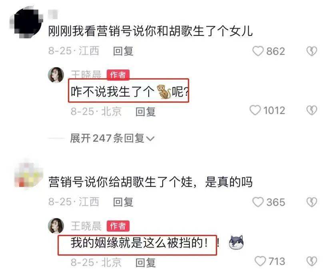Open 王晓晨 avatar in first reply
This screenshot has height=272, width=331.
[56, 75]
